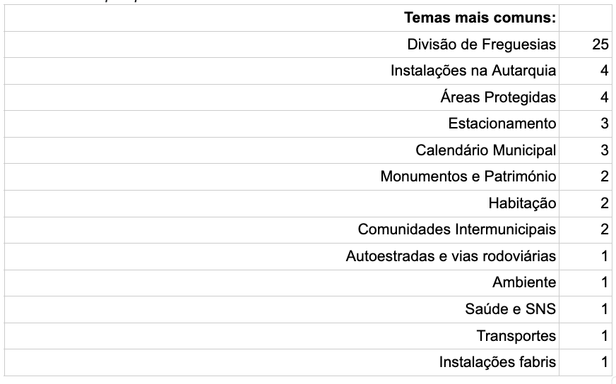
Task: Click the 'Transportes' cell
Action: coord(516,336)
